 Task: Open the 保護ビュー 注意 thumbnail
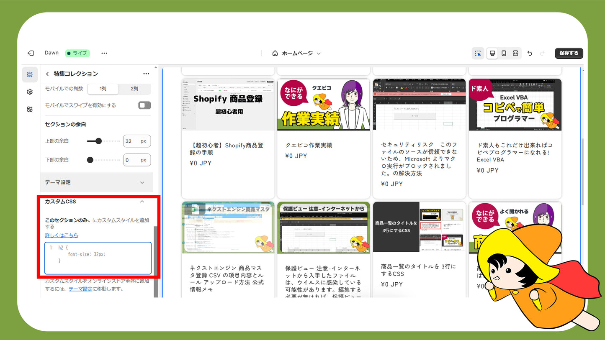[324, 228]
